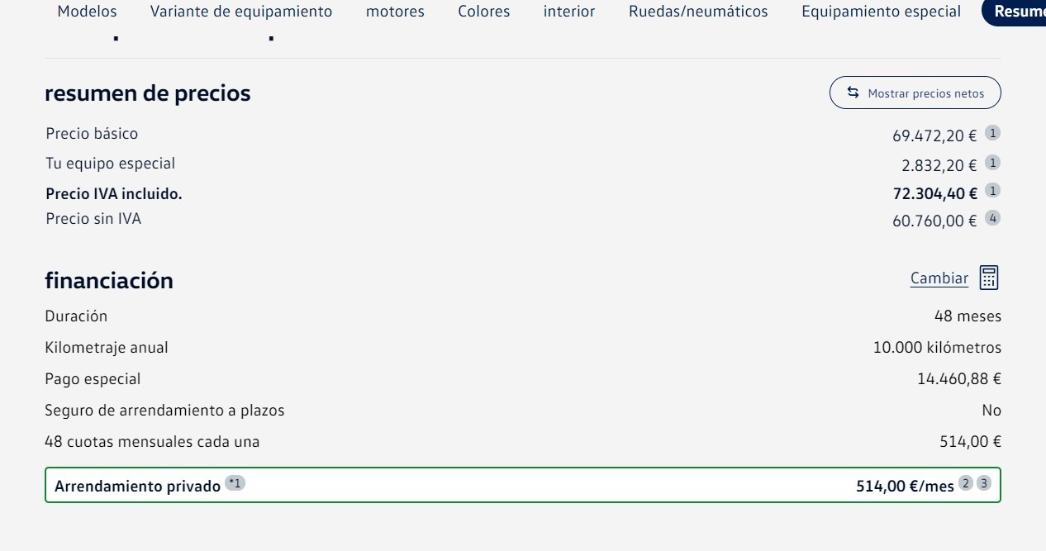Screen dimensions: 1046x551
Task: Click the *1 badge beside Arrendamiento privado
Action: pos(235,483)
